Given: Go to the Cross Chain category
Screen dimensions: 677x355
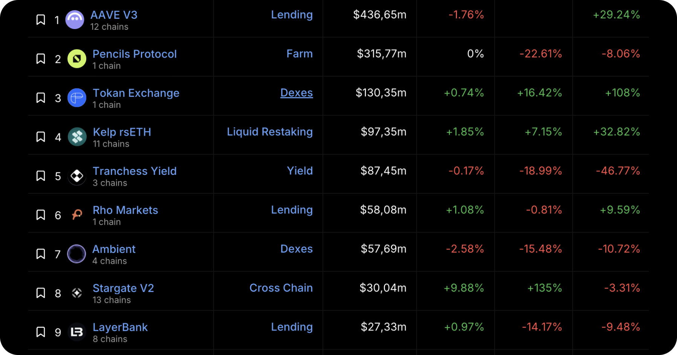Looking at the screenshot, I should tap(281, 288).
